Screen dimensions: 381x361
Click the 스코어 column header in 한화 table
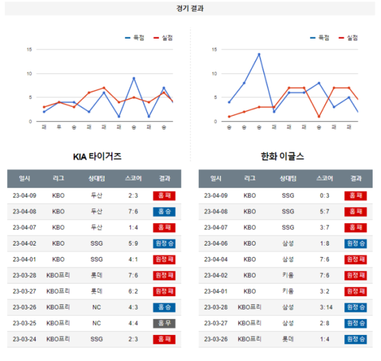[324, 178]
